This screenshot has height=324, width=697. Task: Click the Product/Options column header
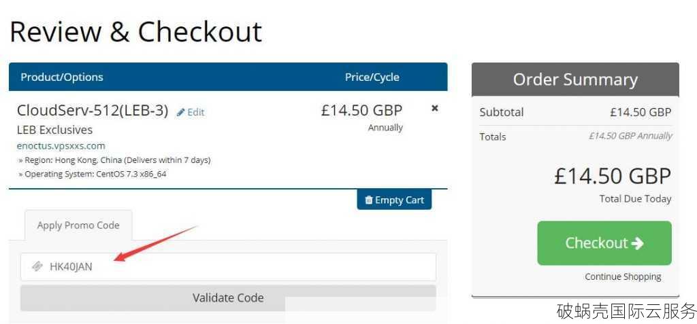coord(62,77)
